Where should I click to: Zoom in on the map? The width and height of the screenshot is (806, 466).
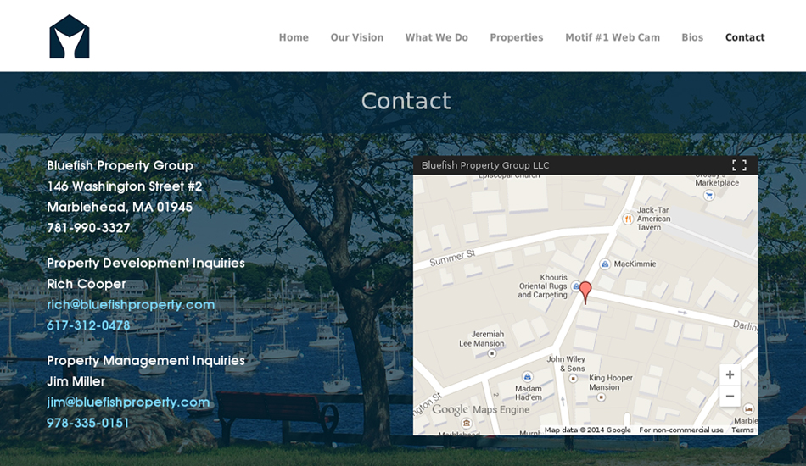click(730, 374)
